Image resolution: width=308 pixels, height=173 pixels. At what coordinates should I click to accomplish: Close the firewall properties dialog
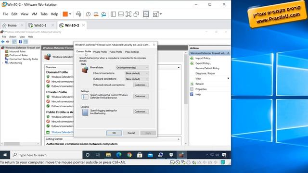(154, 45)
